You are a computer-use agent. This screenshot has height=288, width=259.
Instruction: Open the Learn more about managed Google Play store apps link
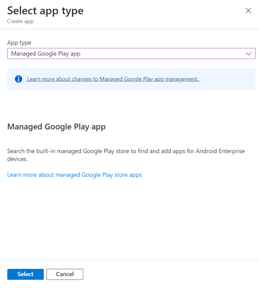[75, 174]
